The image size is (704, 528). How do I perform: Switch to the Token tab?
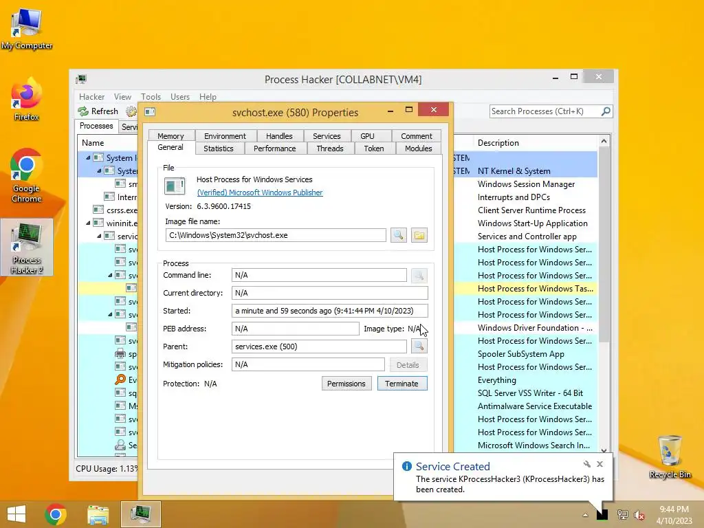pyautogui.click(x=374, y=148)
